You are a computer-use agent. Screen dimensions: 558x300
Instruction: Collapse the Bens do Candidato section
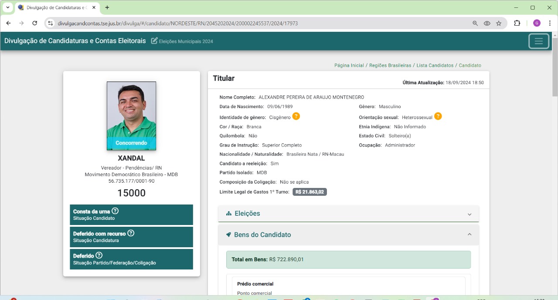tap(349, 235)
